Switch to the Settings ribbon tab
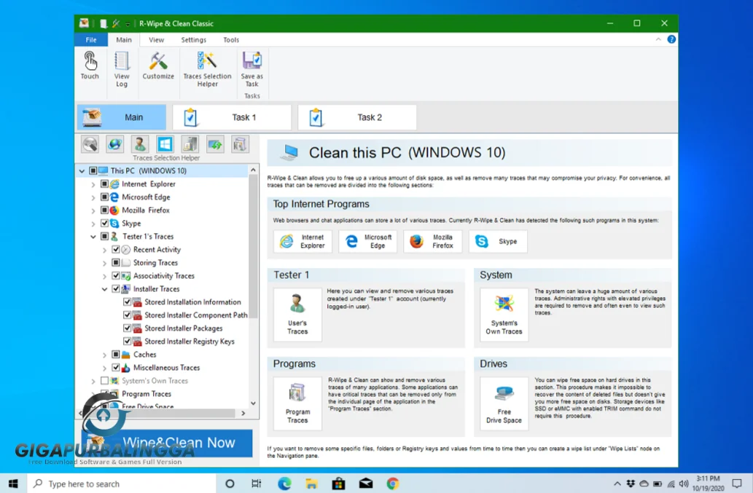This screenshot has width=753, height=493. pyautogui.click(x=193, y=40)
